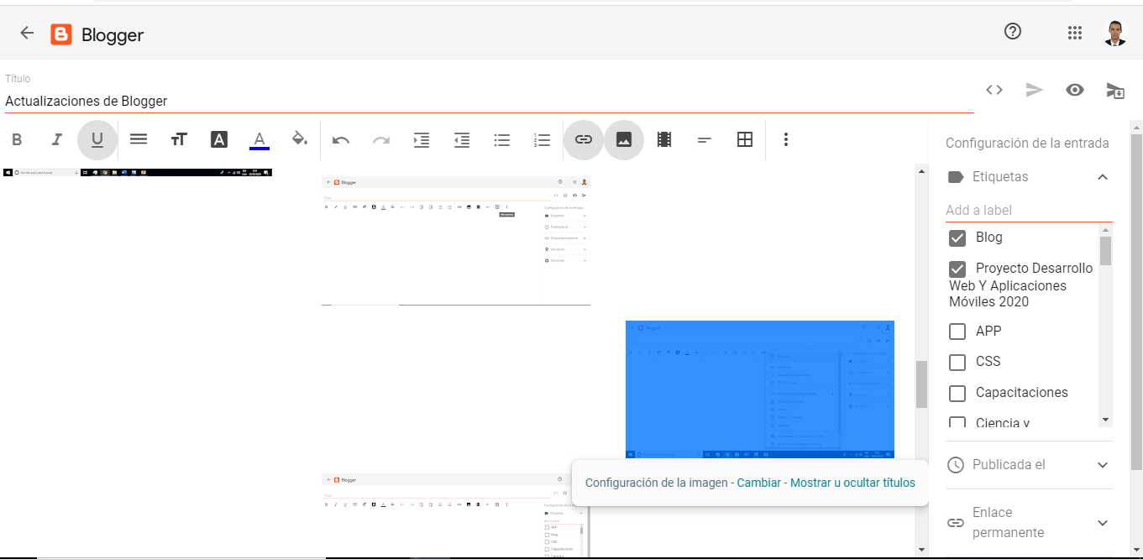The width and height of the screenshot is (1143, 559).
Task: Toggle bold formatting
Action: pyautogui.click(x=17, y=140)
